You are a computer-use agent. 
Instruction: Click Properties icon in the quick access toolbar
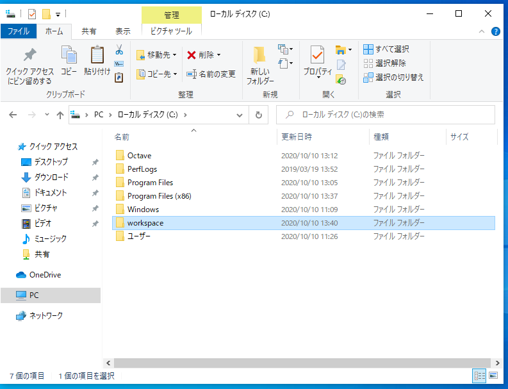point(32,14)
